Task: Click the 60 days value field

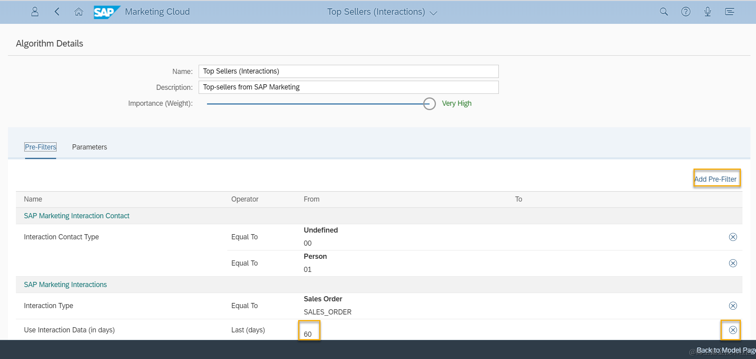Action: [308, 334]
